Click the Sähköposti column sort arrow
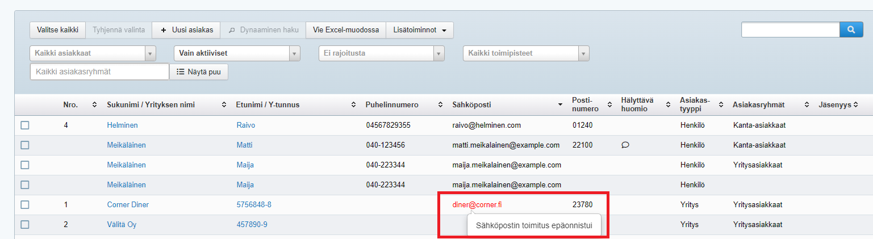Screen dimensions: 873x239 click(x=561, y=105)
